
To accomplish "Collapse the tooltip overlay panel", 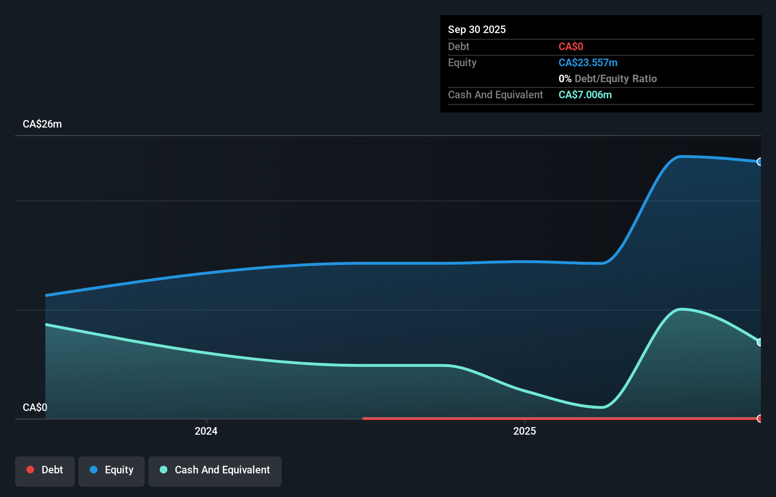I will 600,64.
